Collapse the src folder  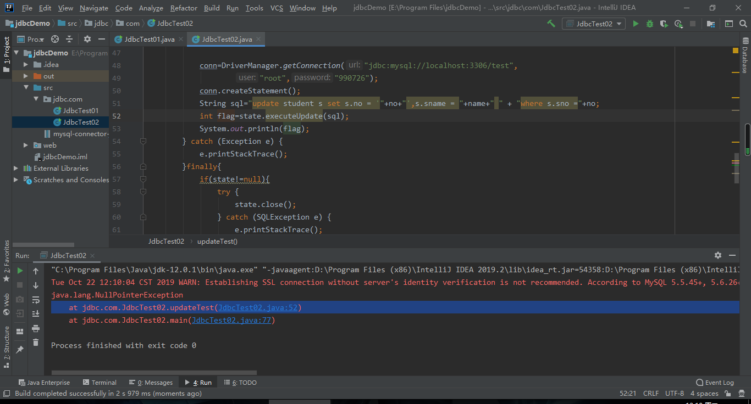pos(26,88)
